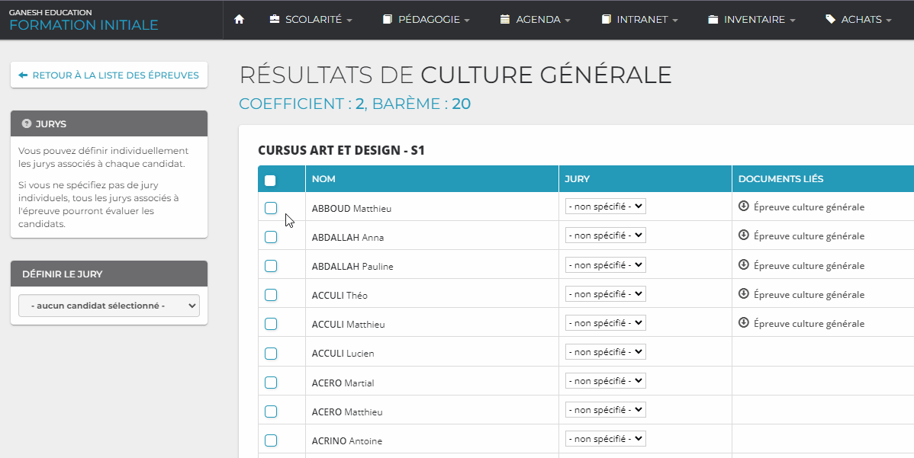914x458 pixels.
Task: Click the Scolarité briefcase icon
Action: [x=275, y=19]
